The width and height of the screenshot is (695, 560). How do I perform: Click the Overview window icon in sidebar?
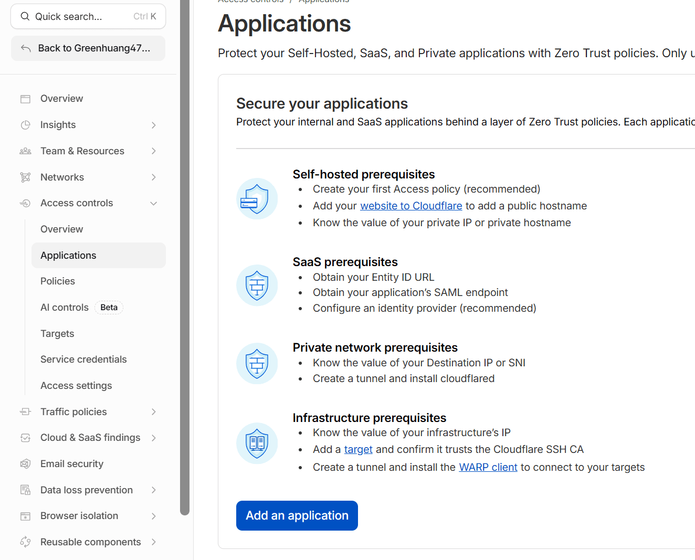click(25, 99)
